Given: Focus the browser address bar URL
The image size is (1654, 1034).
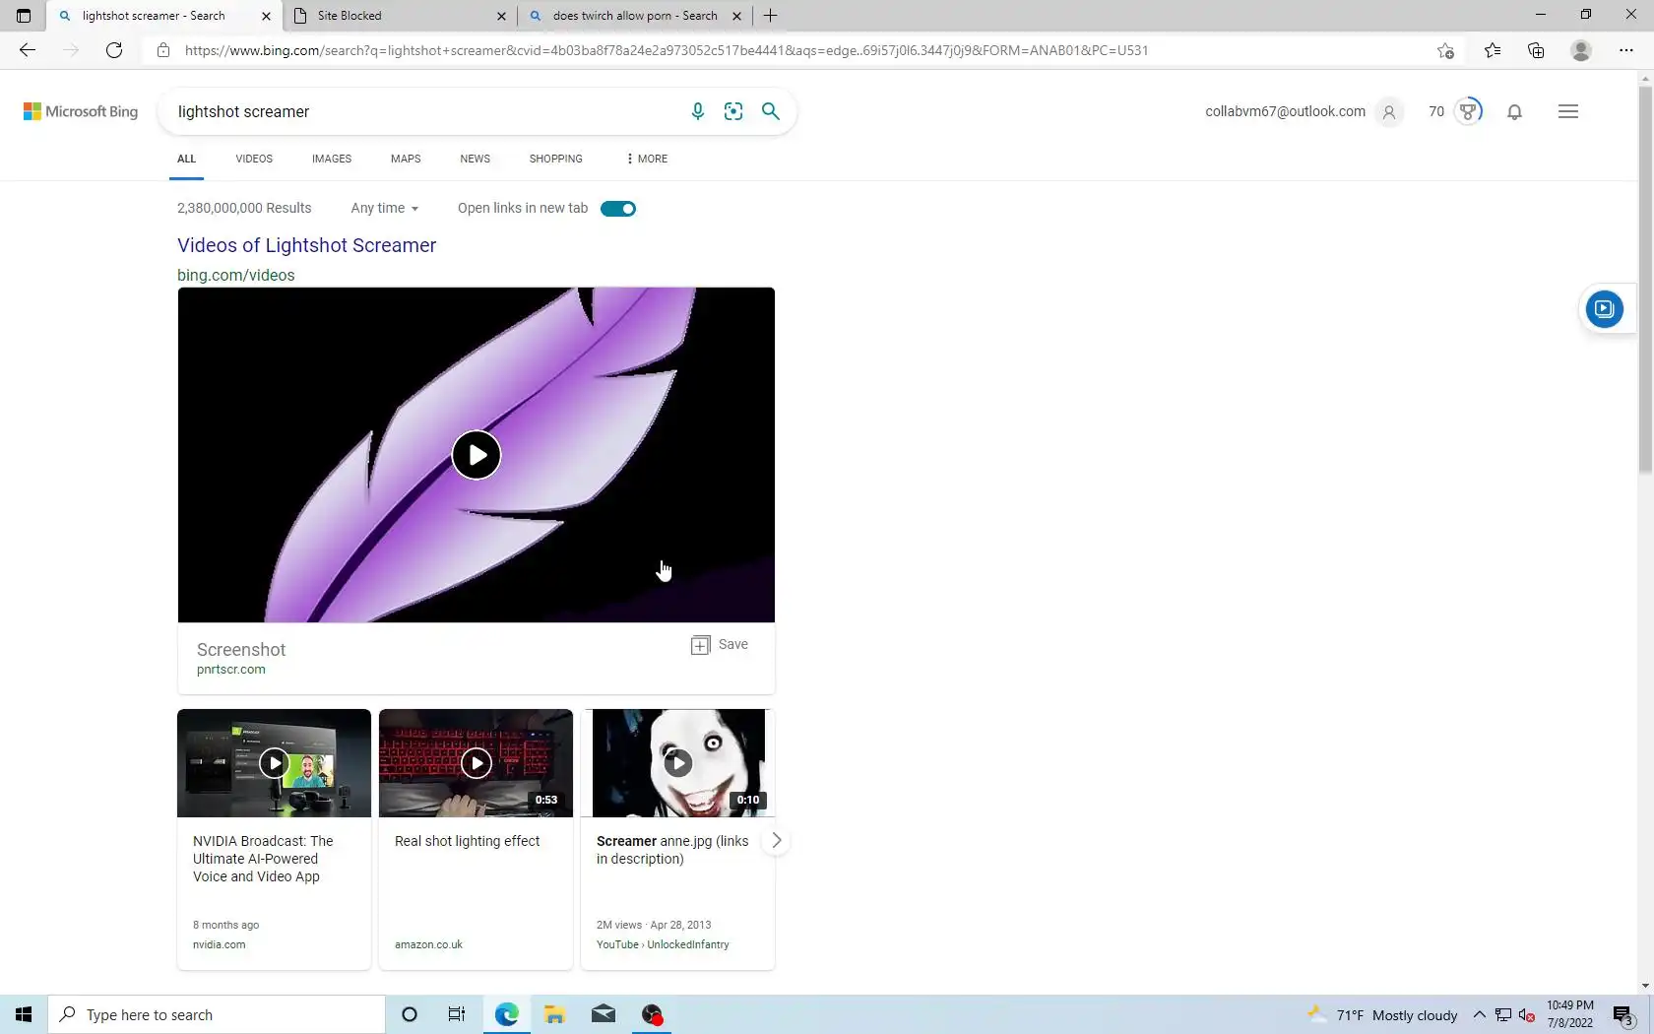Looking at the screenshot, I should click(667, 50).
